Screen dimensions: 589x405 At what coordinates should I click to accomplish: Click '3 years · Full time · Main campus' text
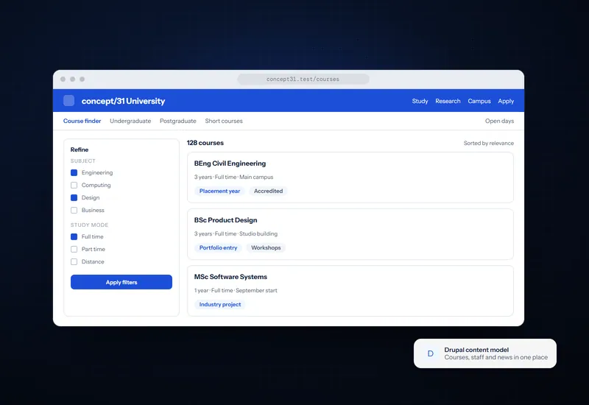[x=233, y=177]
